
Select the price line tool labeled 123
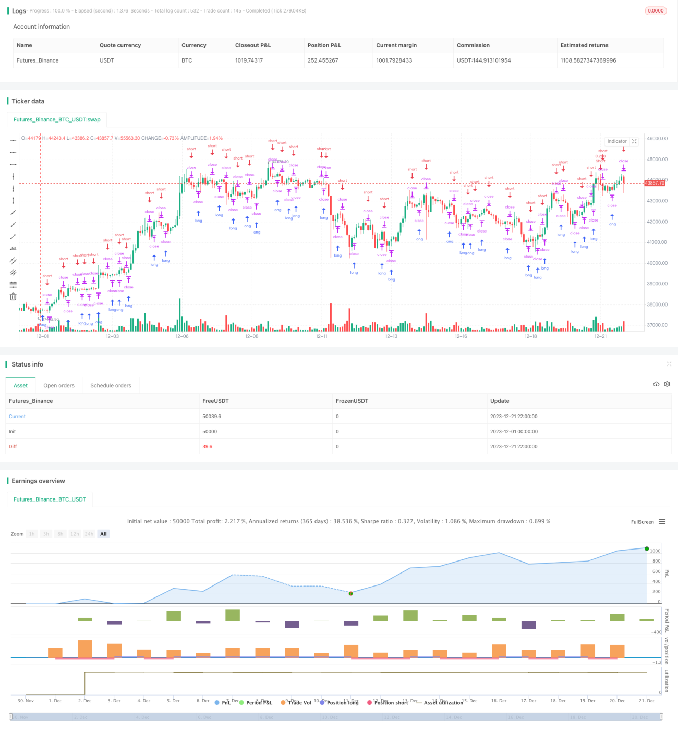[x=13, y=248]
